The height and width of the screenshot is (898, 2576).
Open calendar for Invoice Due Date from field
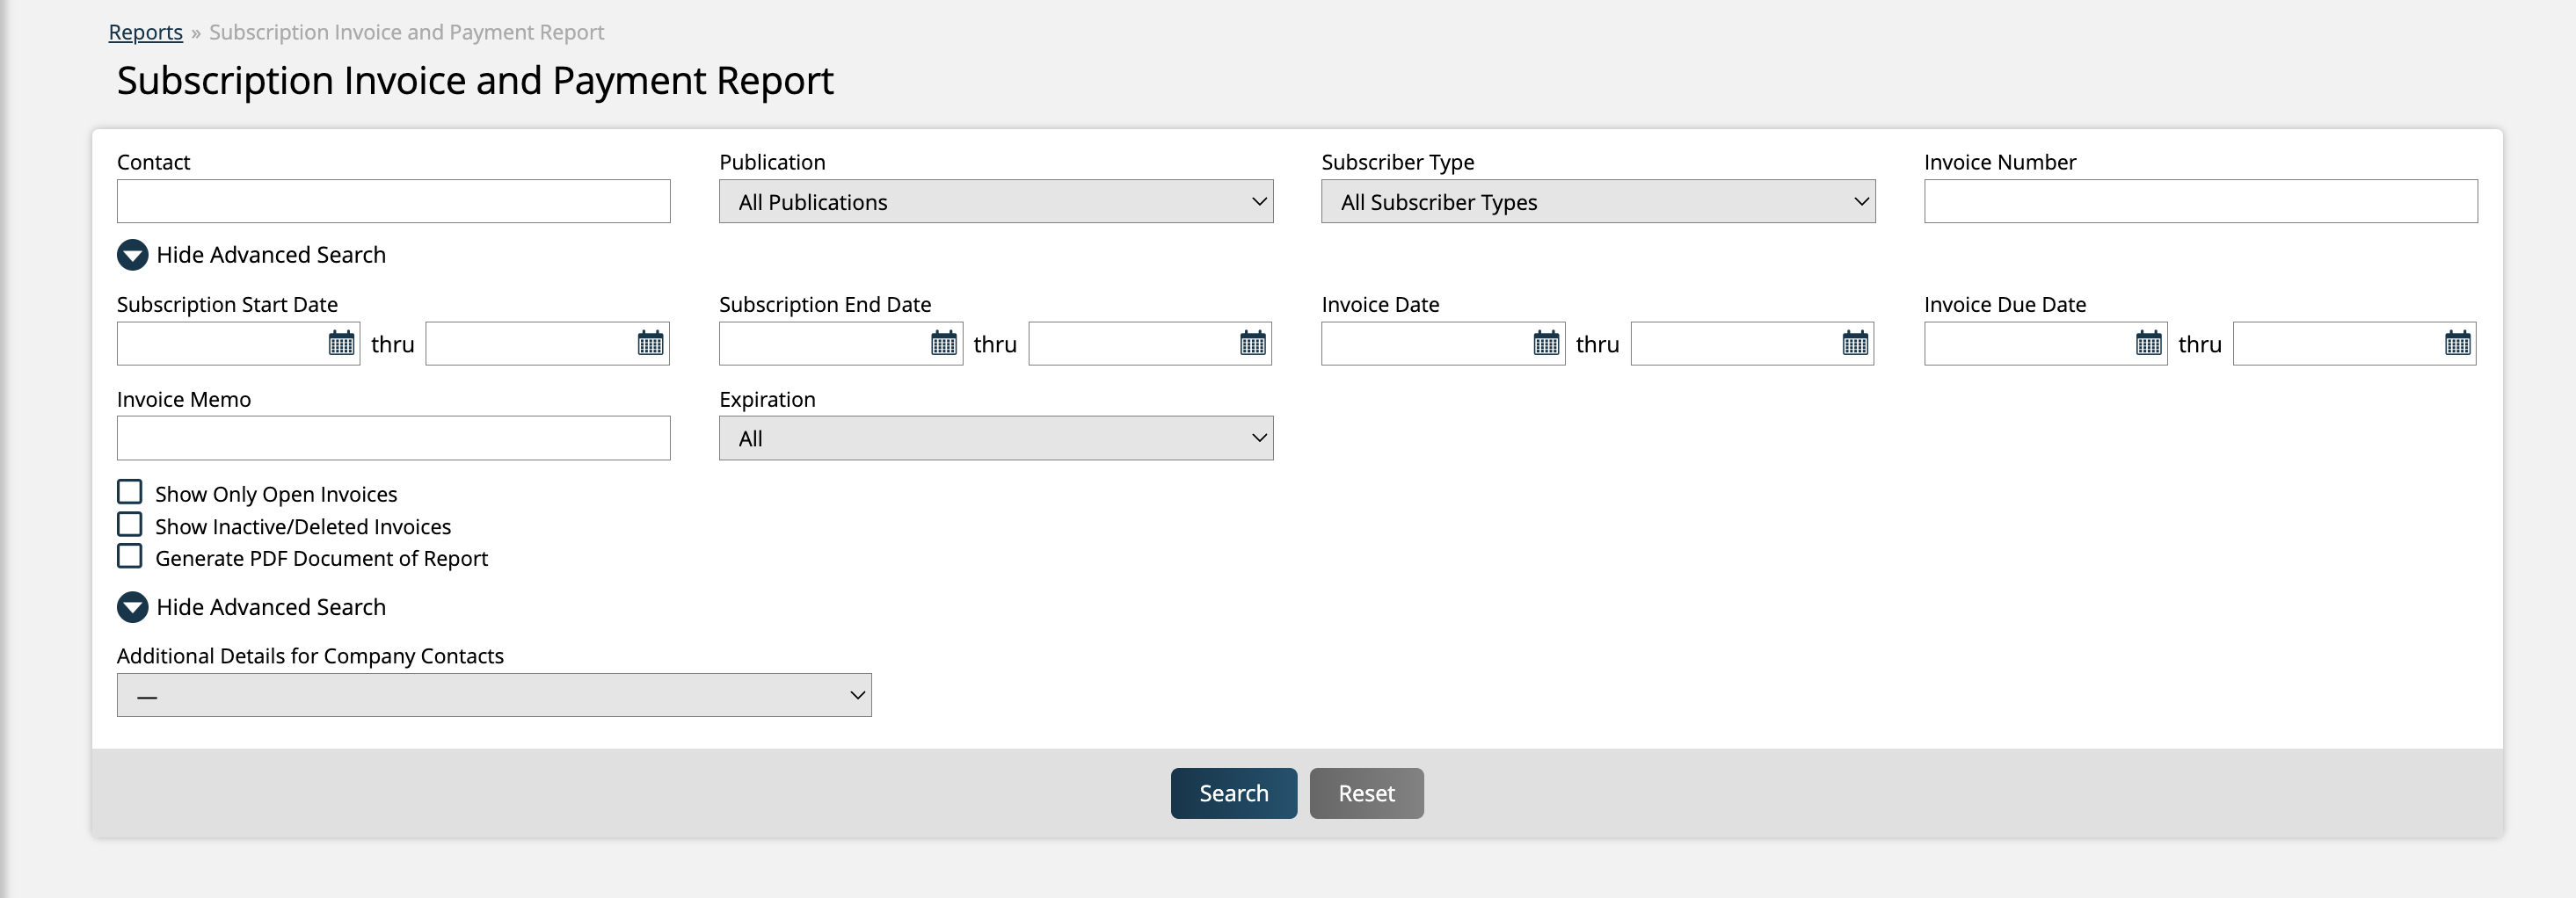2148,344
